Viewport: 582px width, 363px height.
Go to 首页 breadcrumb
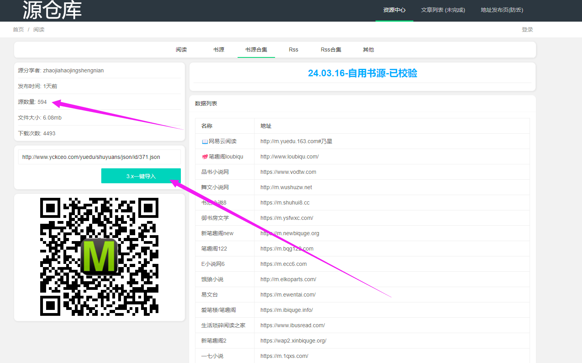(x=18, y=29)
